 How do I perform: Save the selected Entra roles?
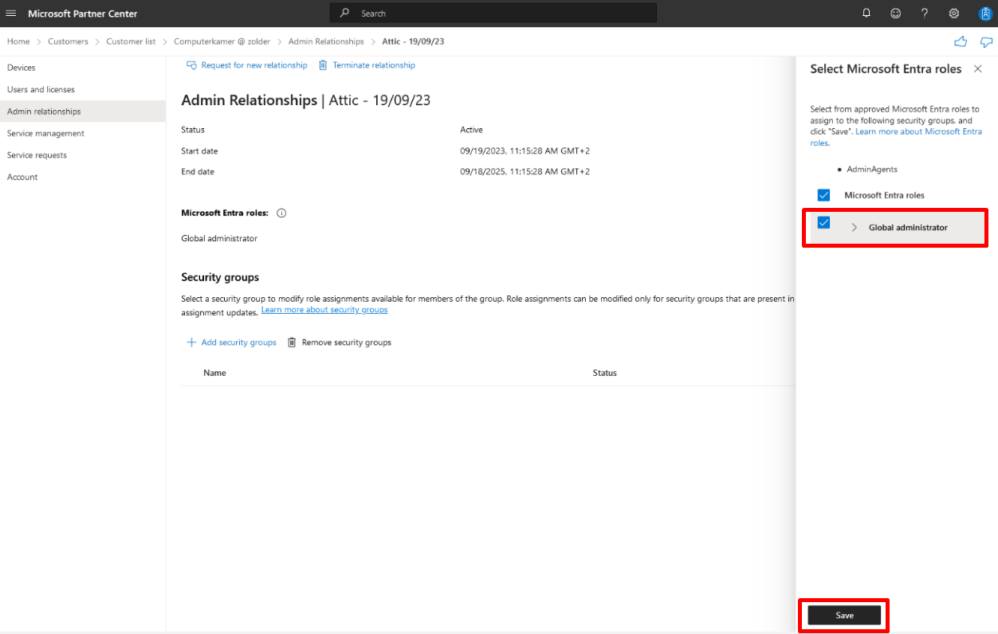point(844,615)
